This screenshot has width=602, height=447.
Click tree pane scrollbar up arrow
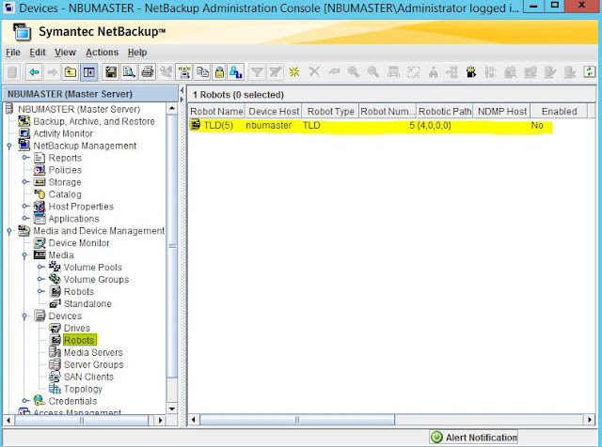tap(172, 109)
